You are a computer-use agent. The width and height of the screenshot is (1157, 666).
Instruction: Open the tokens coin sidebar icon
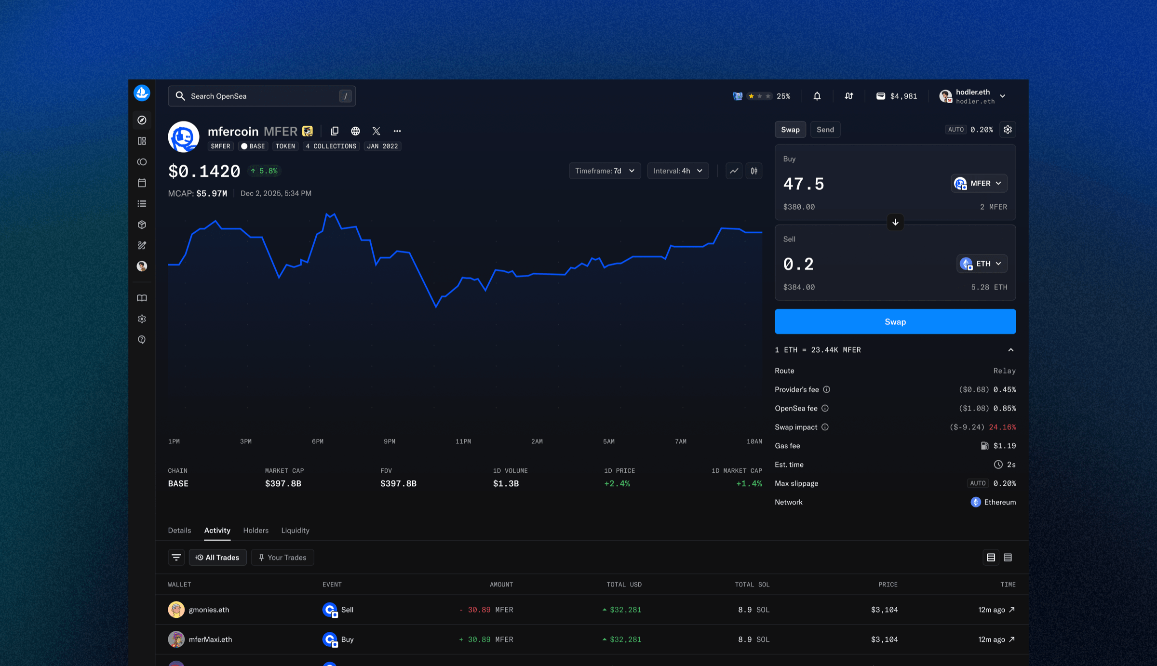142,162
